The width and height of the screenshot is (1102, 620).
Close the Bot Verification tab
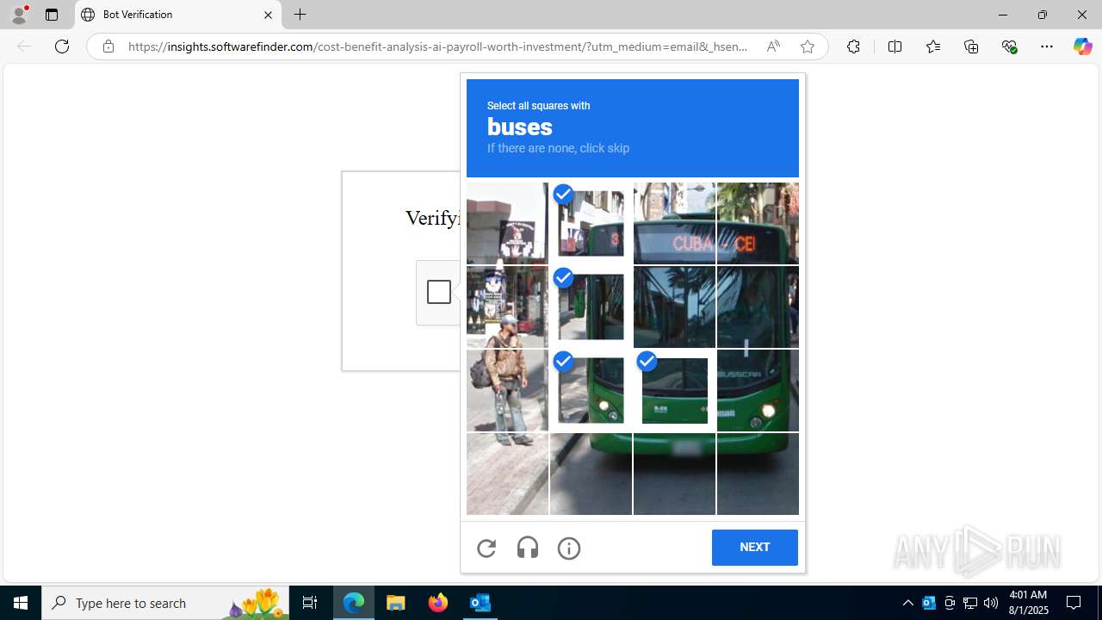point(268,15)
